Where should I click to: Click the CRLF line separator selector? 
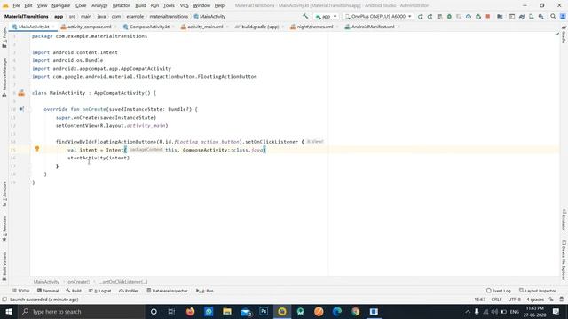coord(496,300)
